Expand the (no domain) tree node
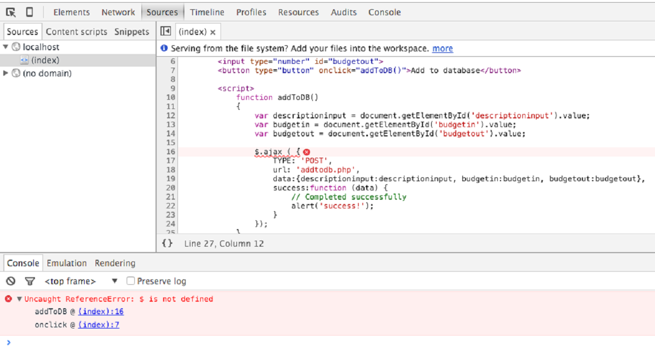This screenshot has height=353, width=655. 6,73
